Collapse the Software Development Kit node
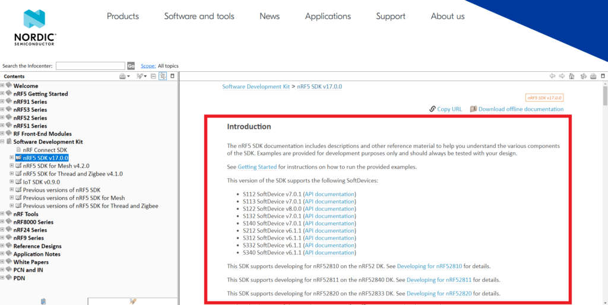Viewport: 608px width, 305px height. point(2,142)
